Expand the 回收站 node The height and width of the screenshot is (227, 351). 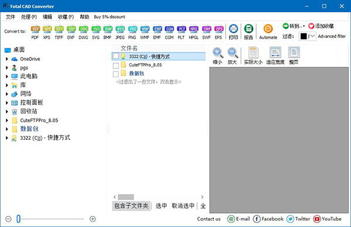(x=7, y=112)
